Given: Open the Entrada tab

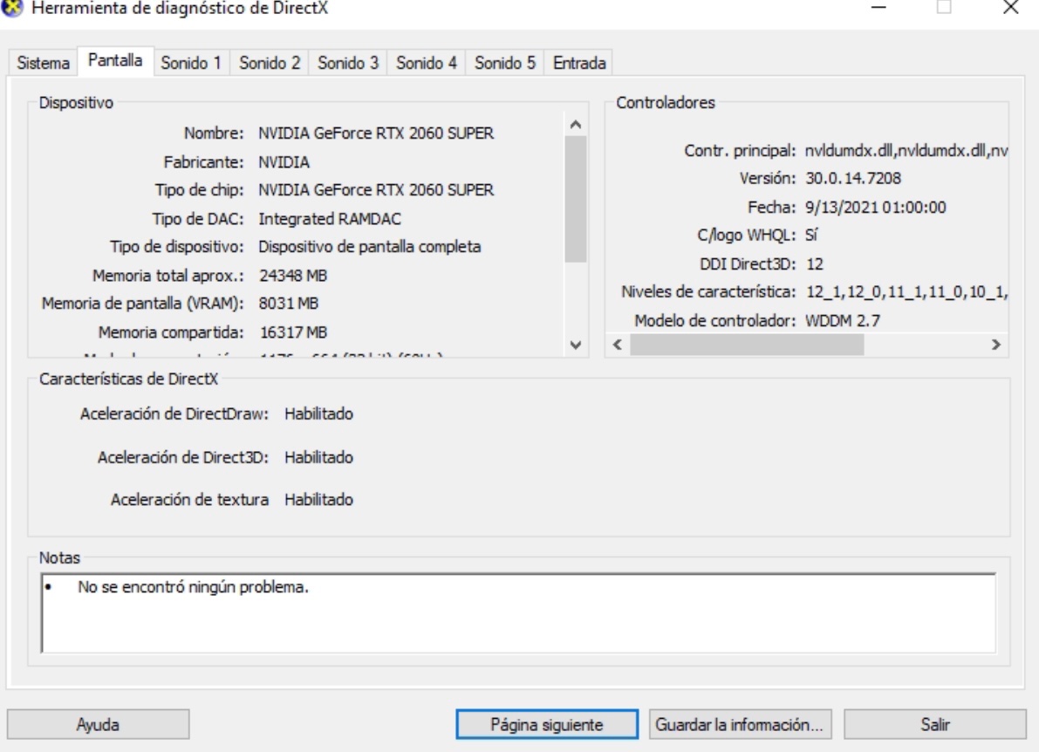Looking at the screenshot, I should (579, 63).
